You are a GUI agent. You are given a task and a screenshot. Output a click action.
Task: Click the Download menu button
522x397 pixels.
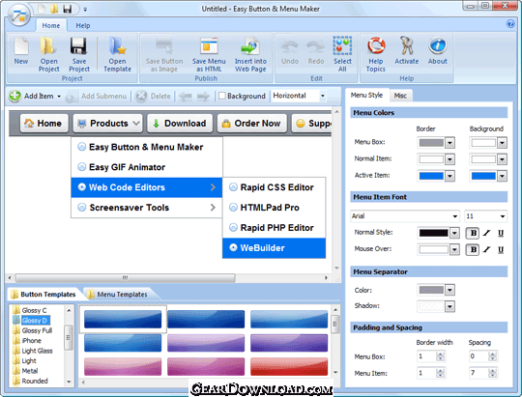pyautogui.click(x=180, y=124)
